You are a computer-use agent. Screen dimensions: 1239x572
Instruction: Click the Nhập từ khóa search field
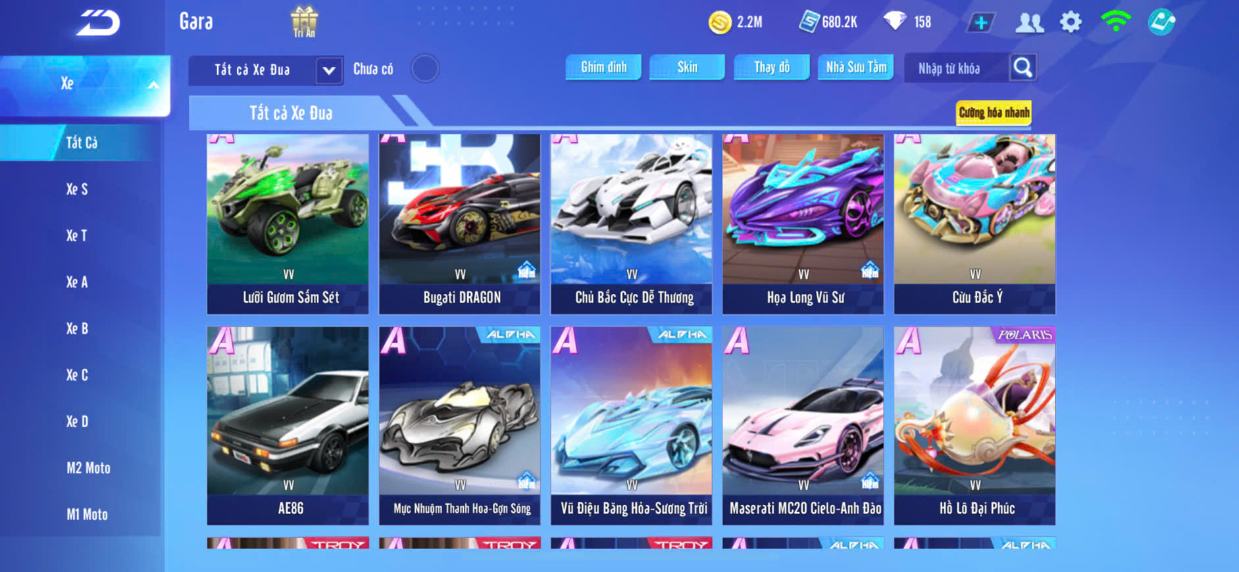(x=957, y=68)
